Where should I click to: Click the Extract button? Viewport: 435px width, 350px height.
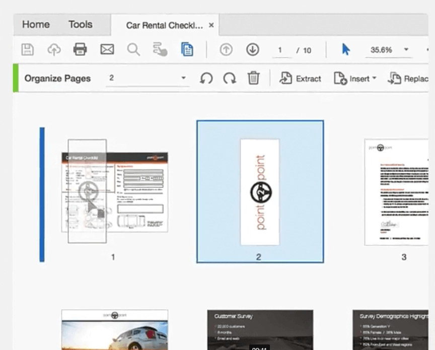(301, 79)
